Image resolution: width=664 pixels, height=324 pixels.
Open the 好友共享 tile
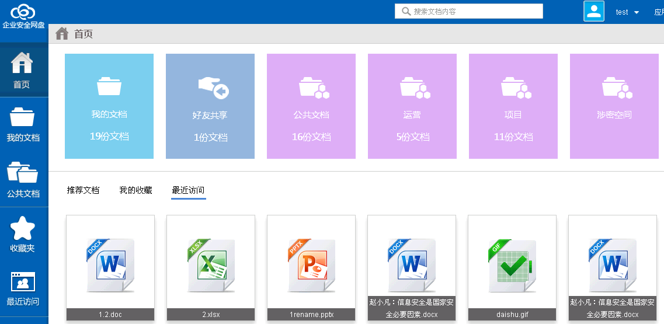(x=210, y=106)
